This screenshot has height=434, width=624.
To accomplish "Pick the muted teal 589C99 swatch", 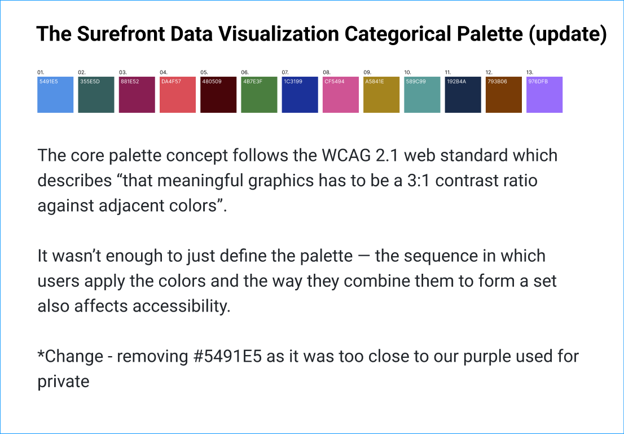I will click(422, 95).
